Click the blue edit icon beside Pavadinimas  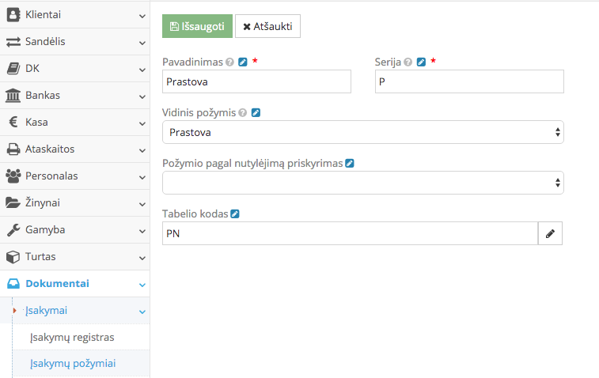click(x=243, y=62)
